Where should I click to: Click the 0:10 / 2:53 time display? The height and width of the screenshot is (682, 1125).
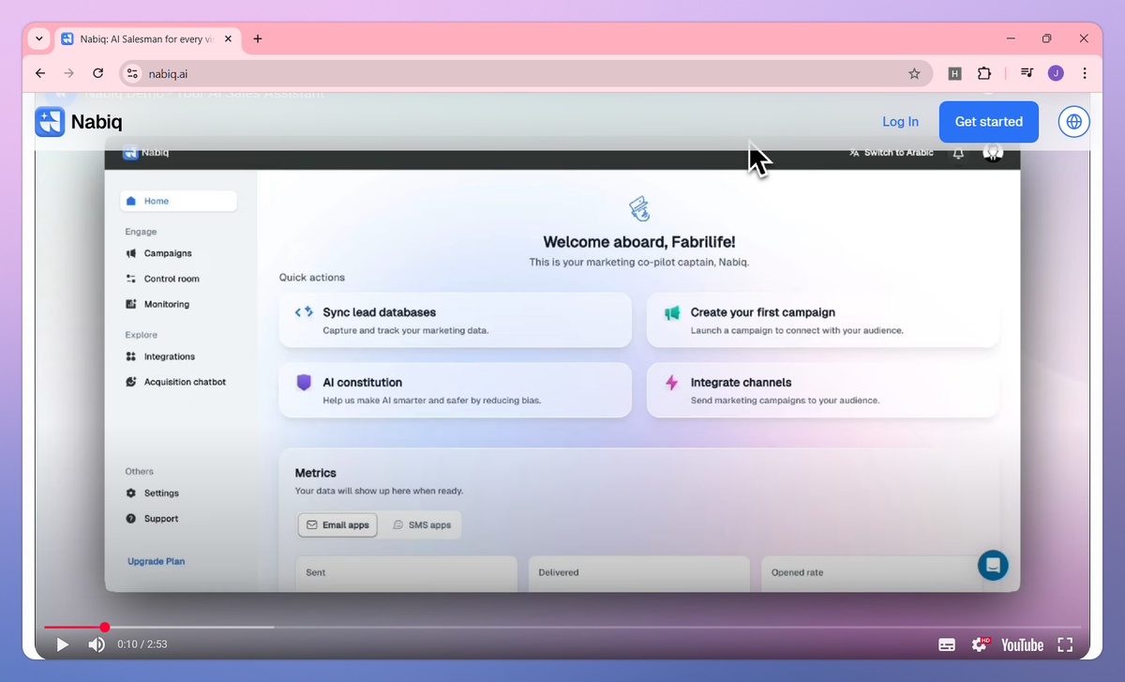(x=142, y=644)
